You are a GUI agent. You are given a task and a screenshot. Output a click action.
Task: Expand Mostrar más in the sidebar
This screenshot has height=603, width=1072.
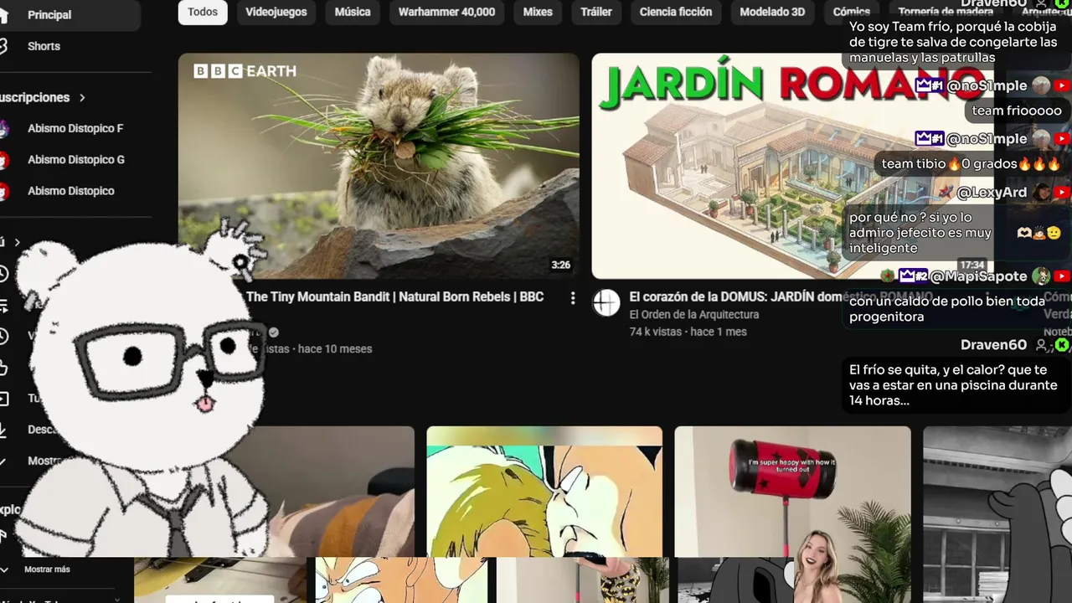tap(47, 569)
